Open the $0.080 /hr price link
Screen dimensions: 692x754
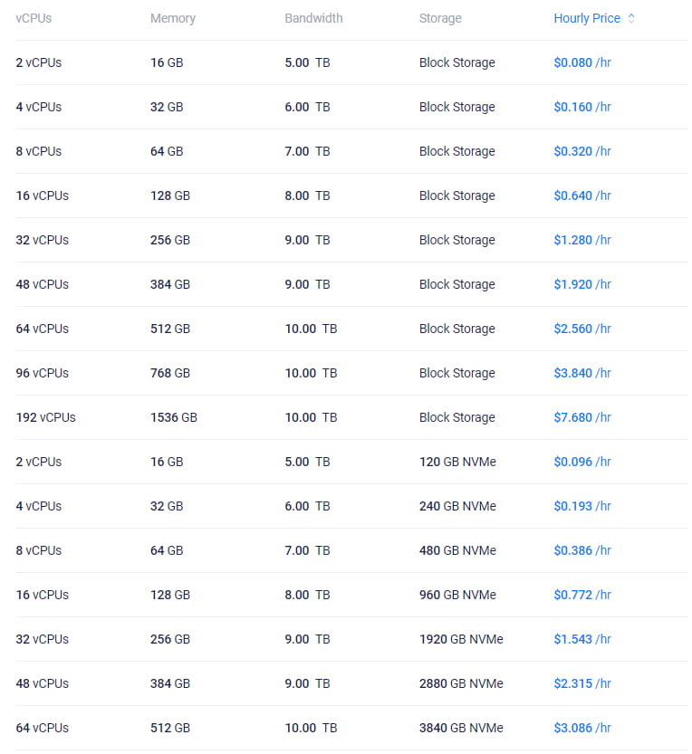coord(582,62)
